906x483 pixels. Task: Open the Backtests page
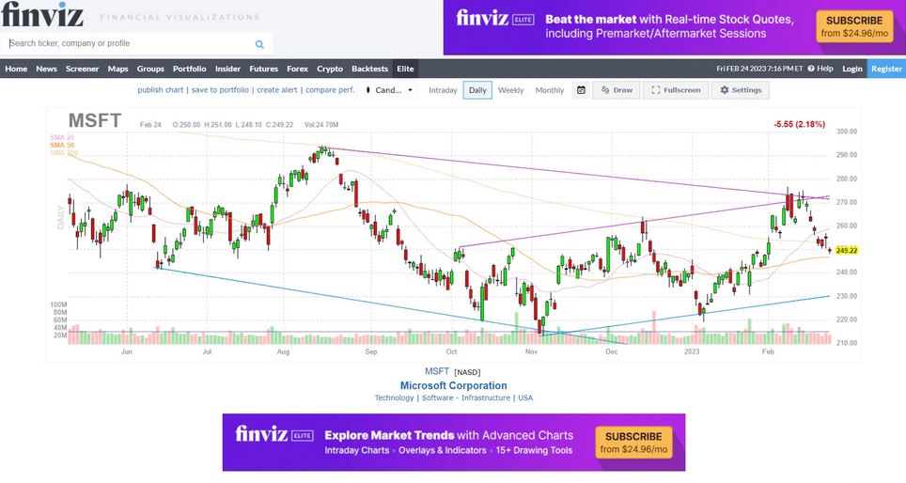(369, 69)
